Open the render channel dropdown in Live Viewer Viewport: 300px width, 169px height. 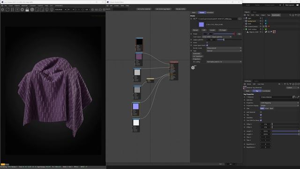[x=60, y=9]
